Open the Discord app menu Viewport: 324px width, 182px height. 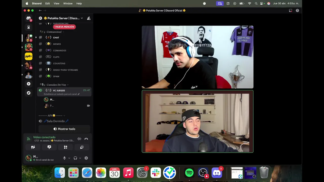pyautogui.click(x=37, y=4)
